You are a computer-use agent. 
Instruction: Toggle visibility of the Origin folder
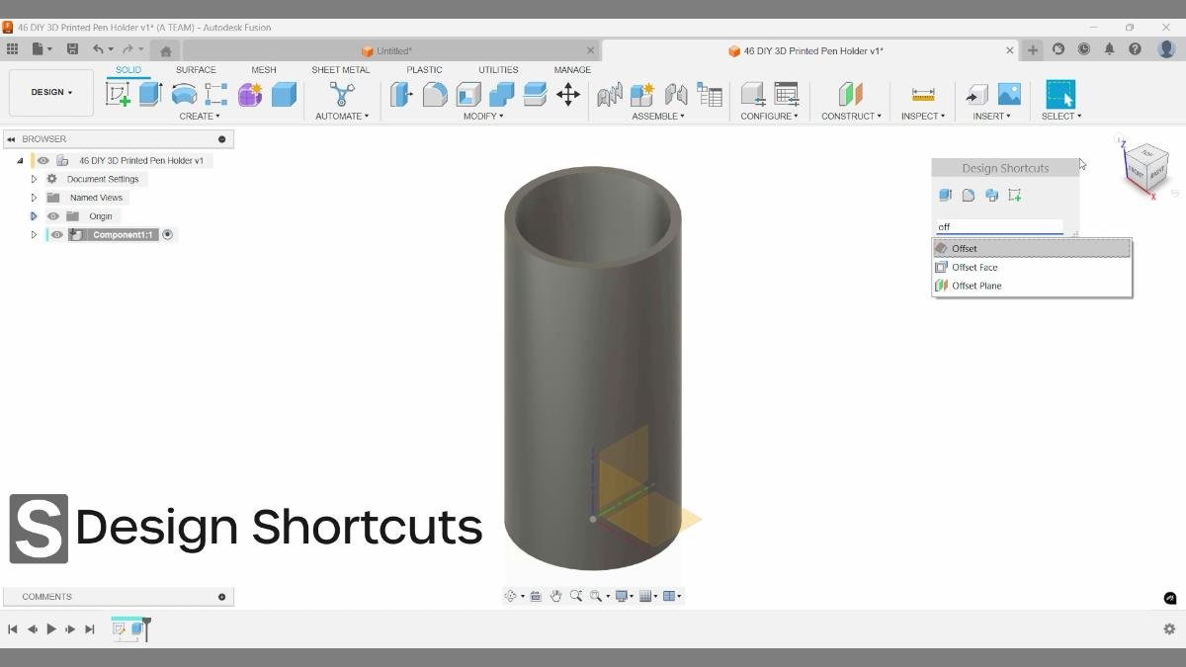tap(54, 215)
